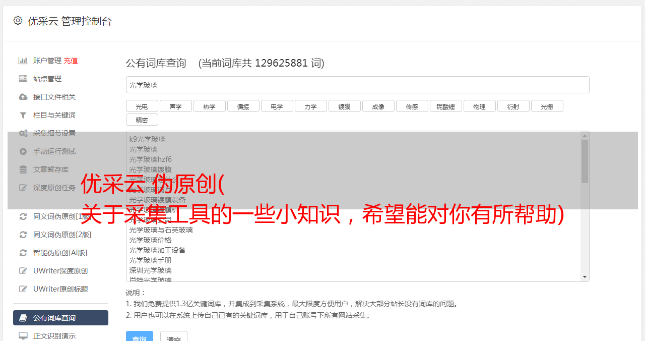Click the blue 查询 search button
The width and height of the screenshot is (645, 341).
coord(140,336)
